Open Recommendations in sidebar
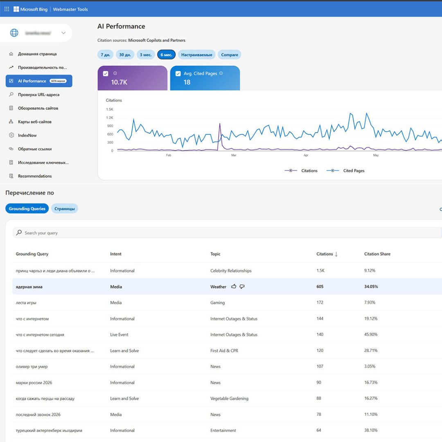 click(35, 176)
